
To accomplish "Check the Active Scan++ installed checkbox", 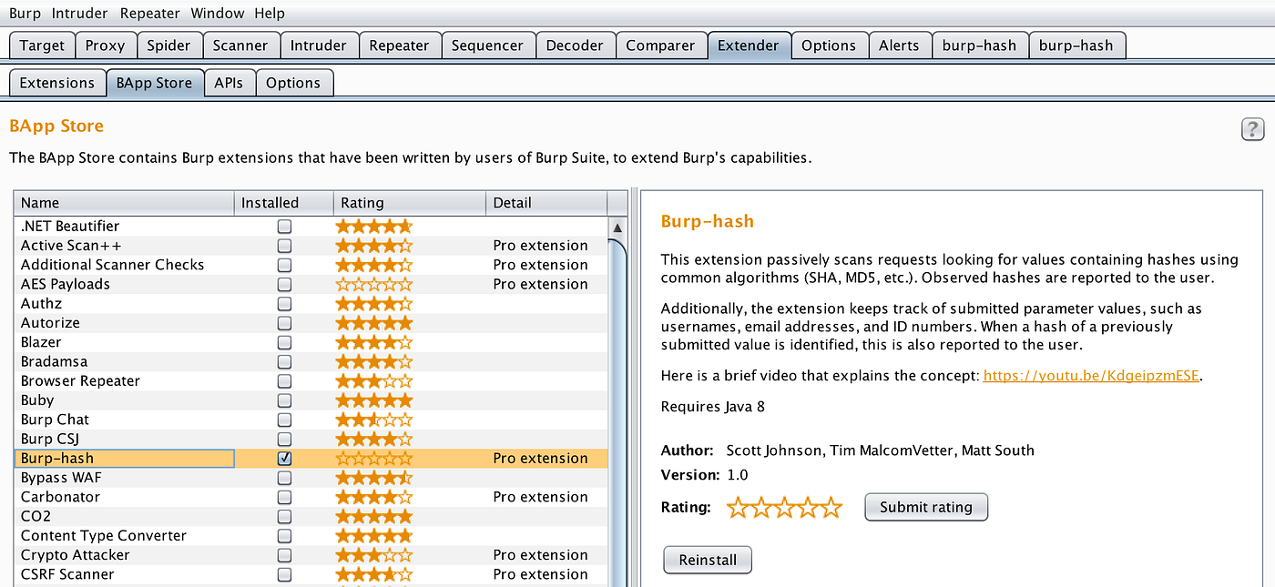I will 285,246.
